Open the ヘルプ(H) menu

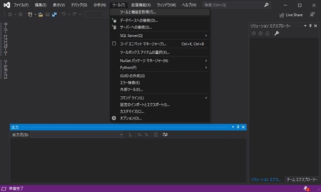pyautogui.click(x=189, y=5)
